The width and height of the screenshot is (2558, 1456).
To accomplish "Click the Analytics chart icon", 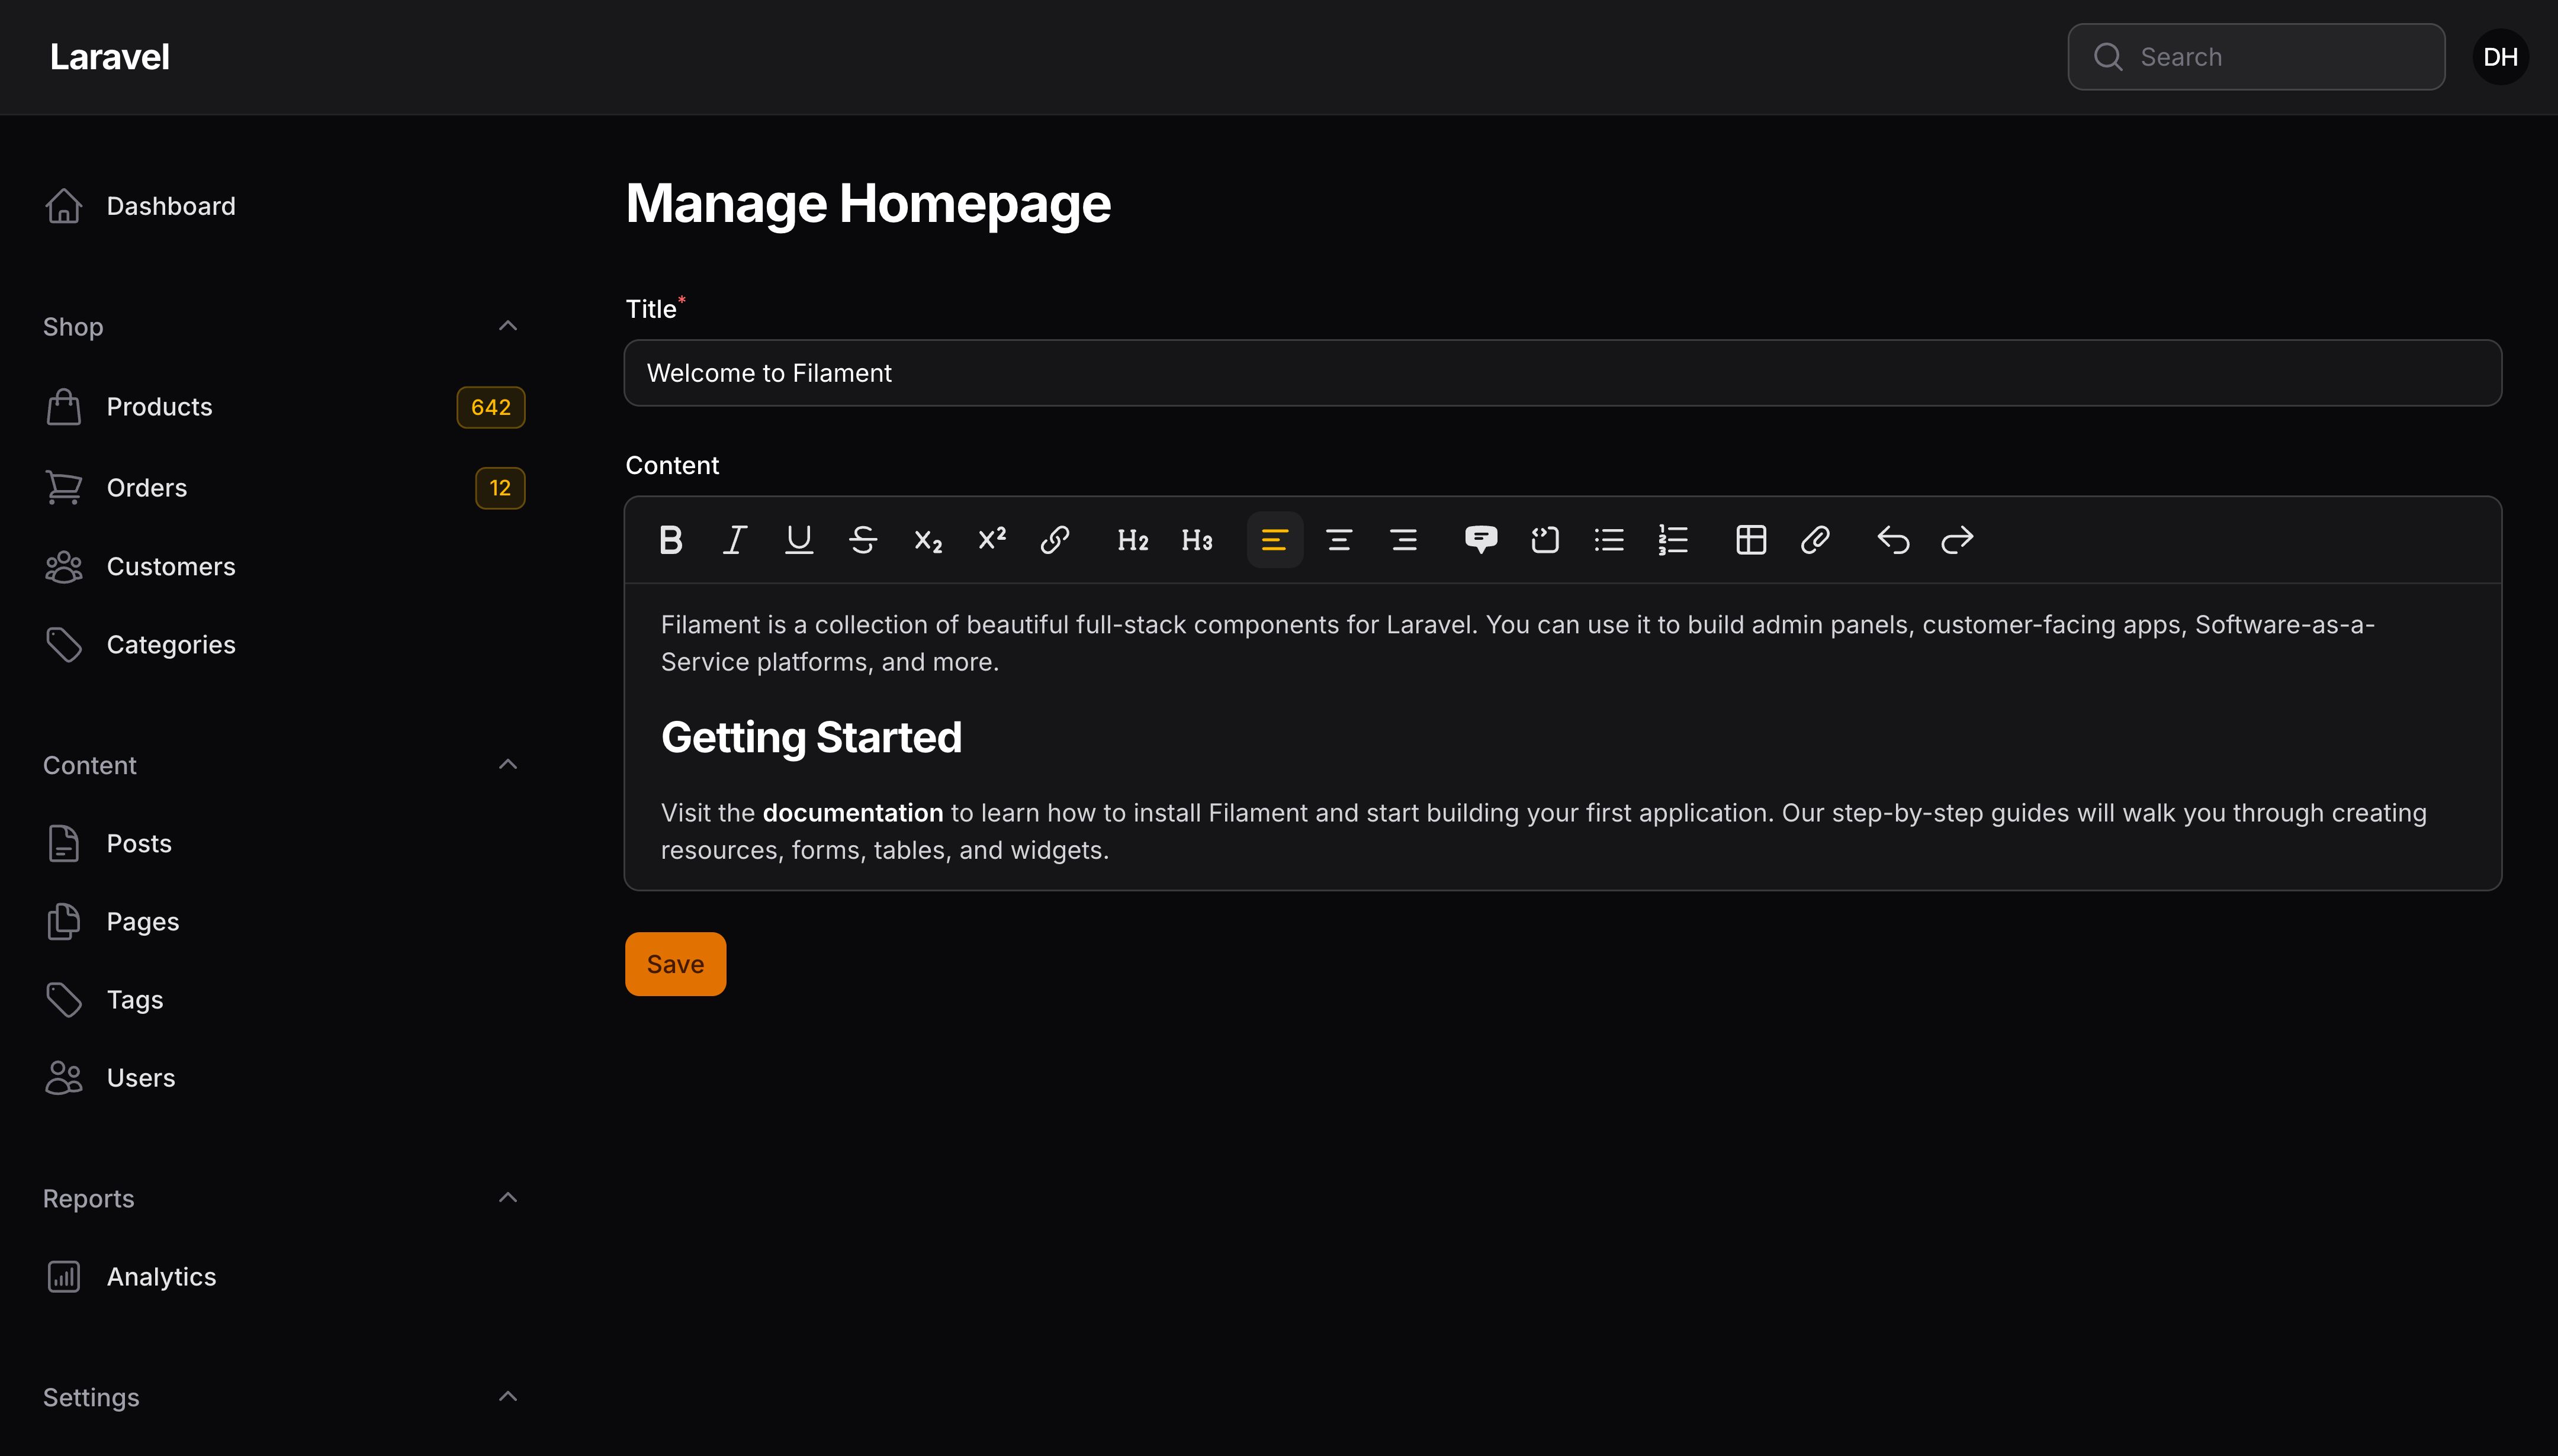I will tap(64, 1277).
